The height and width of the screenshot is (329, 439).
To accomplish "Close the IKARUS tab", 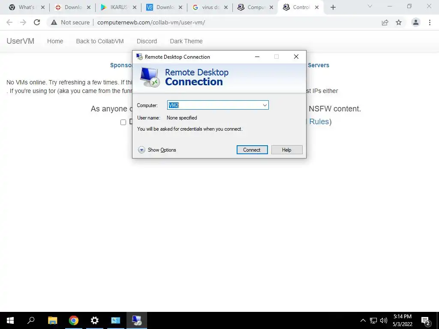I will [134, 8].
